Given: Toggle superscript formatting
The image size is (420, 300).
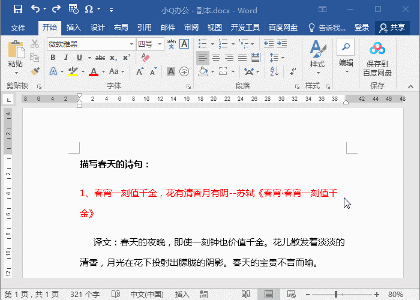Looking at the screenshot, I should point(127,58).
